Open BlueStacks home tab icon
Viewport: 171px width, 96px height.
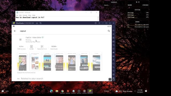[37, 23]
